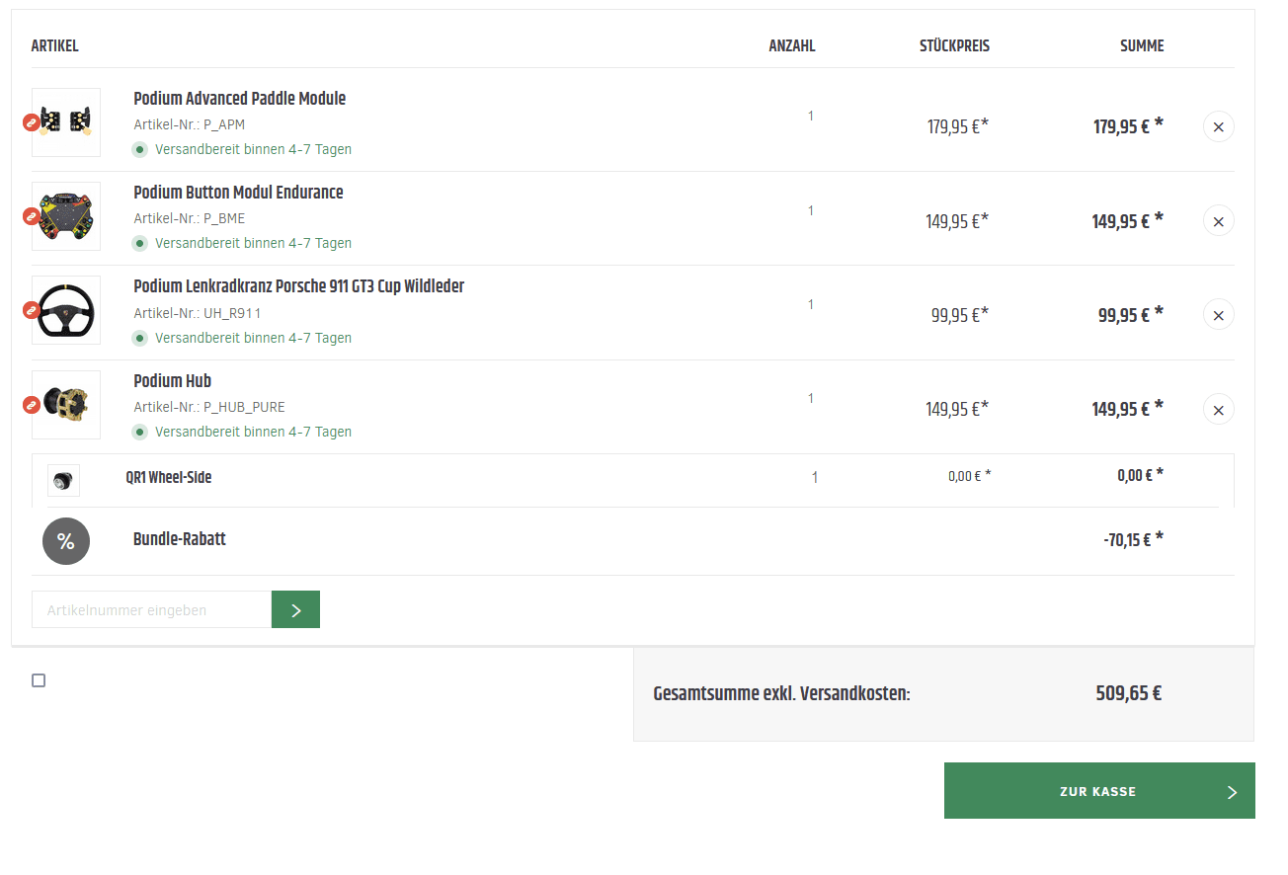The height and width of the screenshot is (875, 1288).
Task: Submit article number with green arrow button
Action: click(295, 610)
